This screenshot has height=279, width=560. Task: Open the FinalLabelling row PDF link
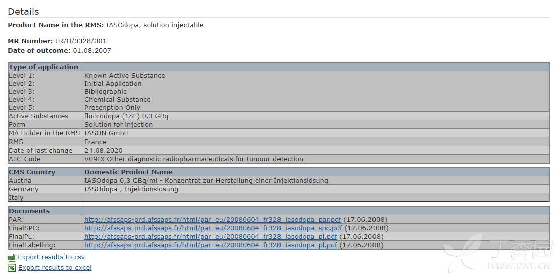(211, 245)
